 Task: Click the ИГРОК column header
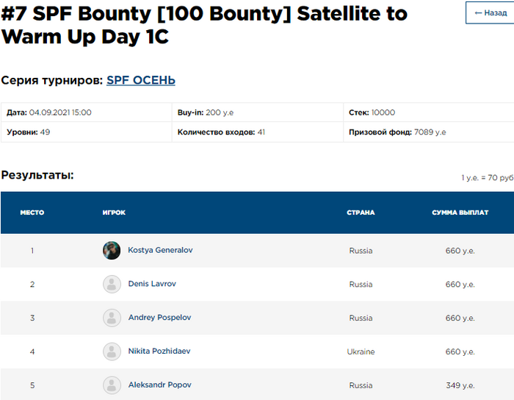coord(114,213)
